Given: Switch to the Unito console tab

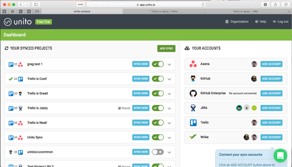Looking at the screenshot, I should (x=82, y=11).
